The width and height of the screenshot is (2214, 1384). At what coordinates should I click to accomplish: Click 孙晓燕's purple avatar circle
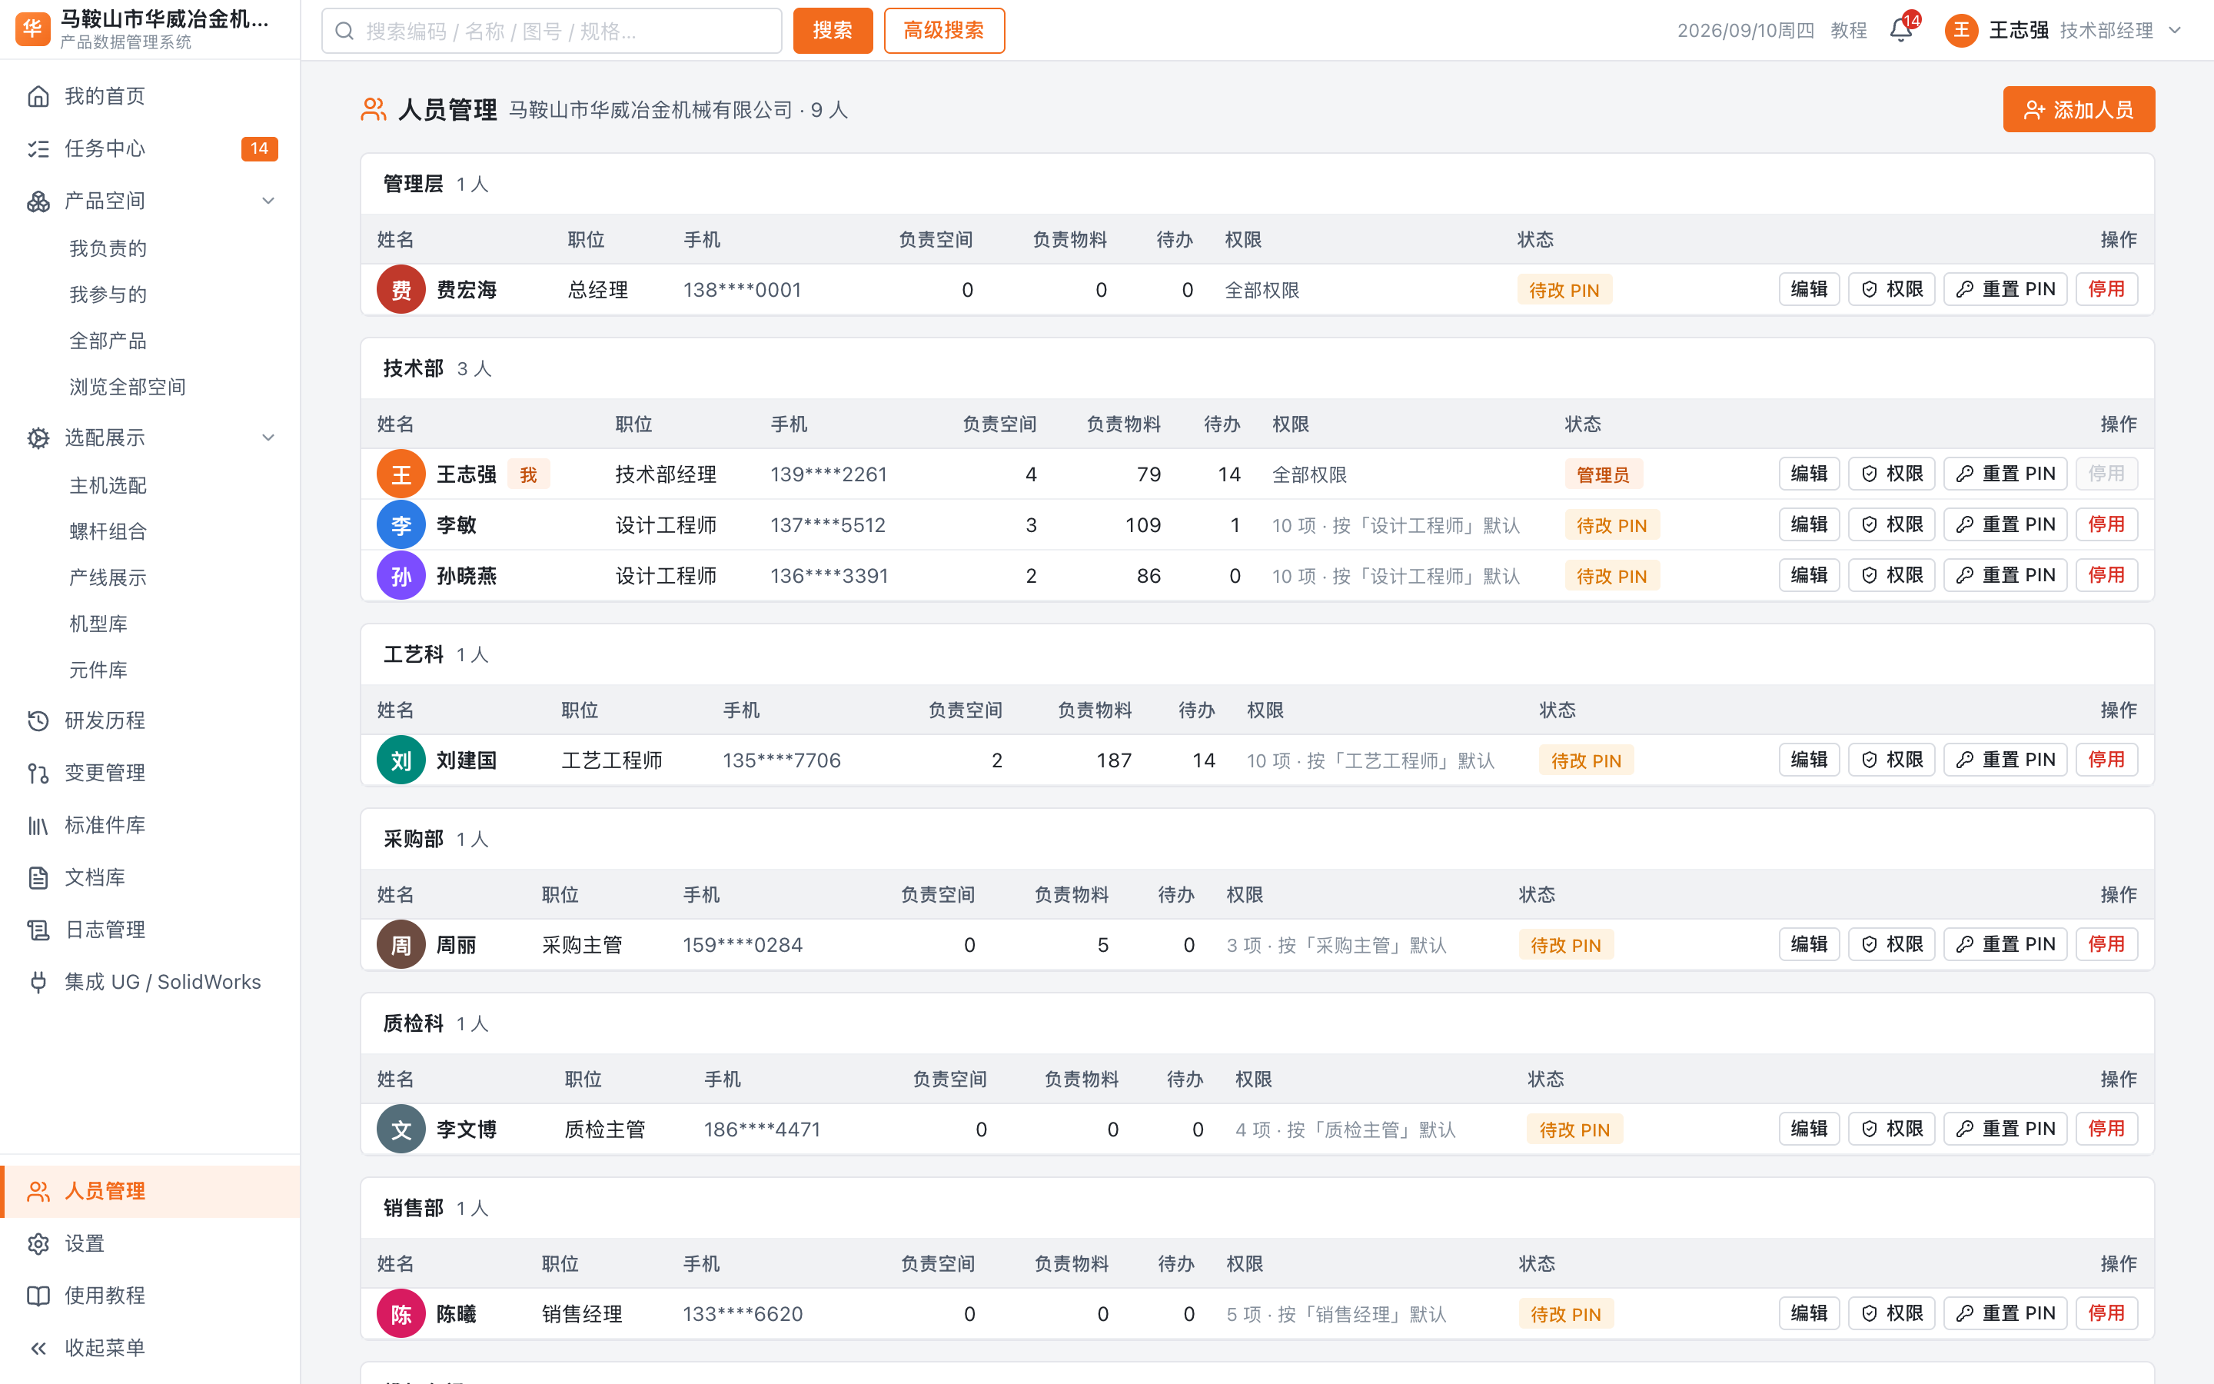(401, 576)
